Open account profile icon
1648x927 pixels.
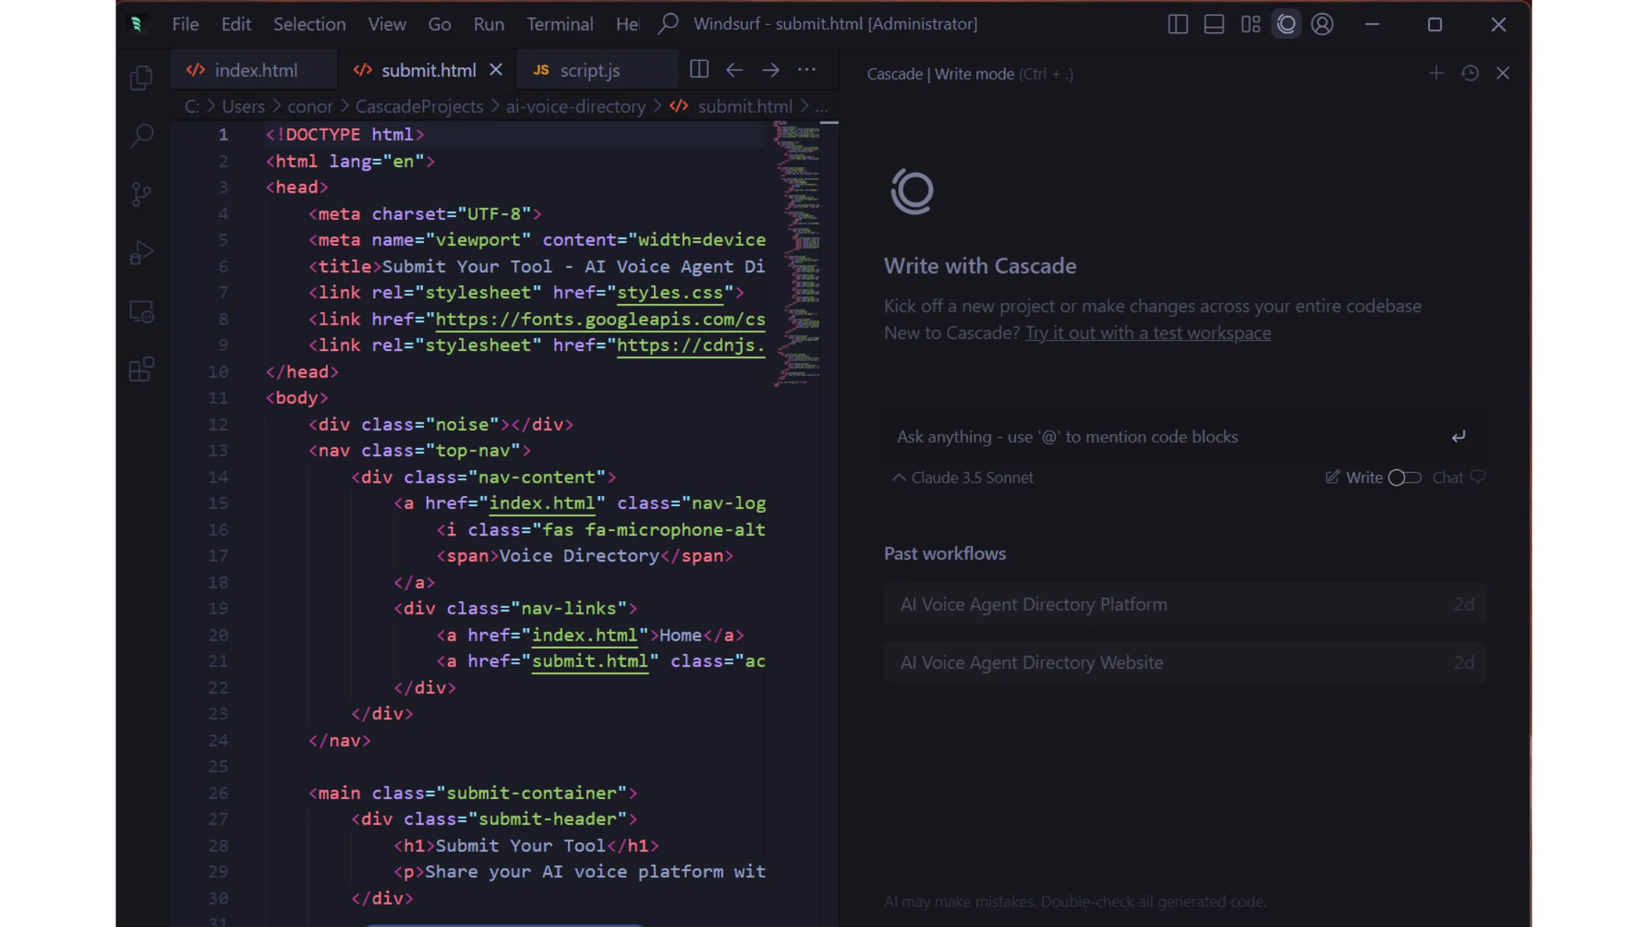[x=1322, y=24]
